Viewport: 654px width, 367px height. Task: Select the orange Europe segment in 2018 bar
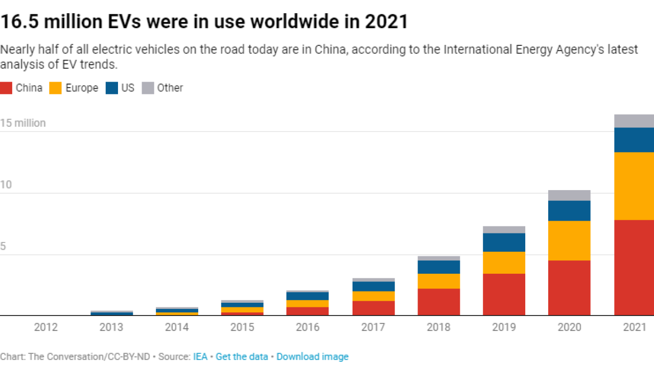(438, 281)
